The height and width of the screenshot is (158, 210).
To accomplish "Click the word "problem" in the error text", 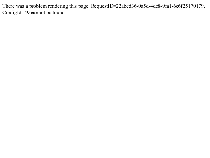I will coord(38,6).
